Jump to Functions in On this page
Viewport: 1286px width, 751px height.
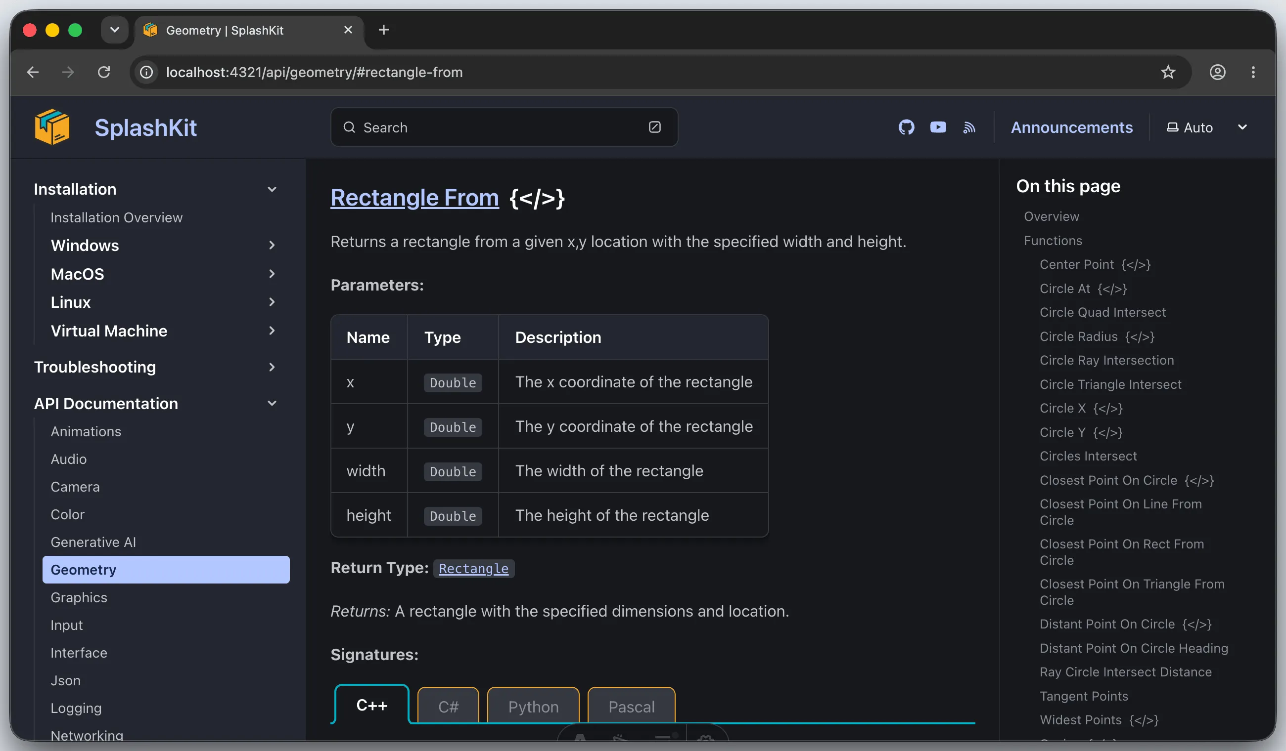click(x=1053, y=241)
